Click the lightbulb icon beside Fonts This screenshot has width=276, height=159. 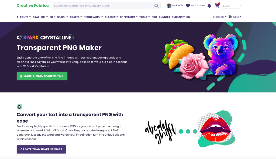click(18, 17)
